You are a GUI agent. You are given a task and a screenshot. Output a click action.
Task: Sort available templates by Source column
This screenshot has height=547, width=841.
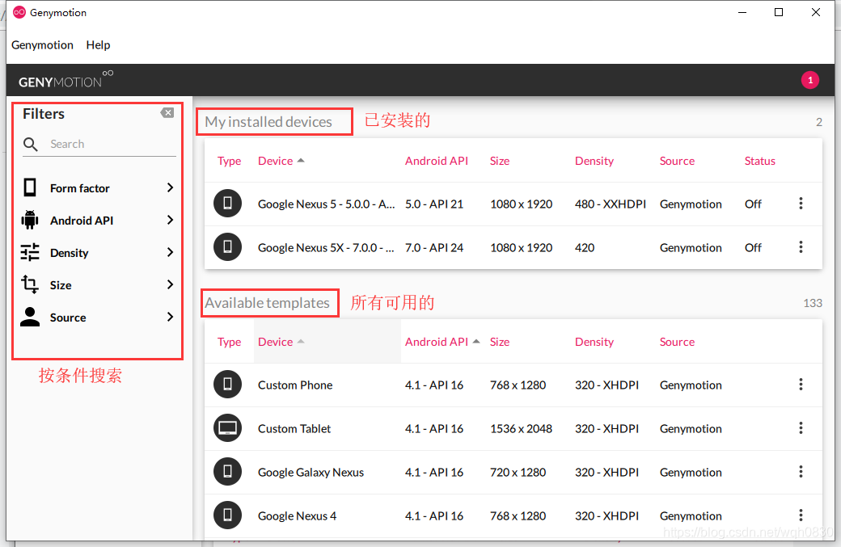tap(677, 342)
